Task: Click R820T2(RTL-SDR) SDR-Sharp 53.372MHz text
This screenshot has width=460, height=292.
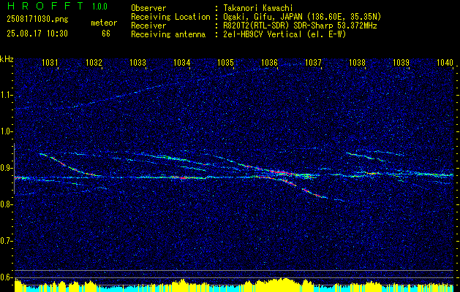Action: [x=300, y=26]
